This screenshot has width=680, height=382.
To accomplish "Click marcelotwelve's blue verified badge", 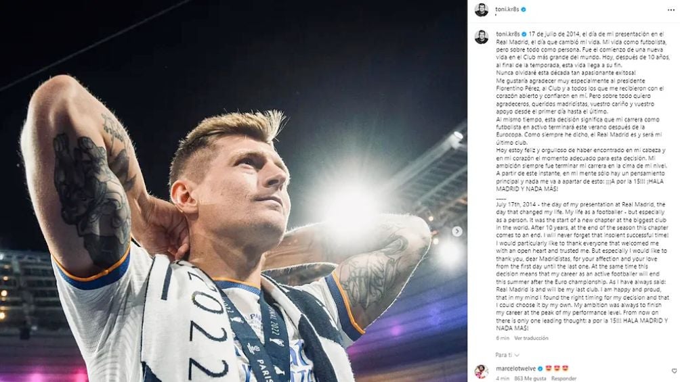I will 540,368.
